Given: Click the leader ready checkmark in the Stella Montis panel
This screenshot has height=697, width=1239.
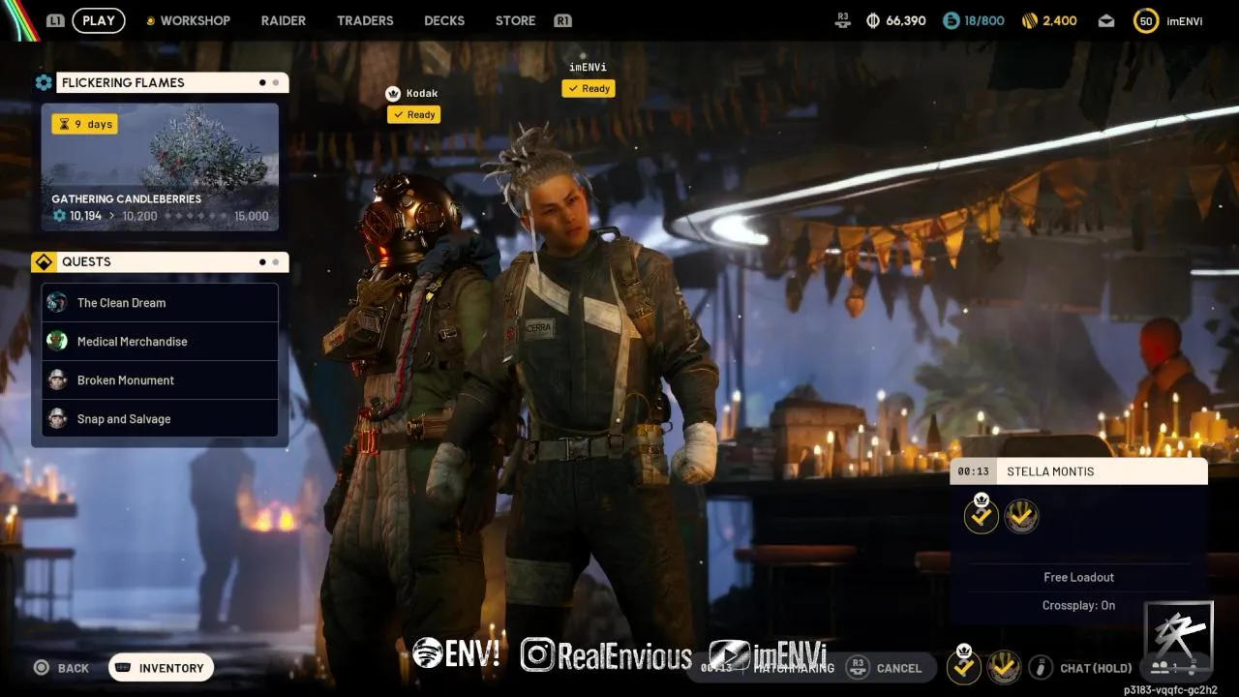Looking at the screenshot, I should pyautogui.click(x=982, y=516).
